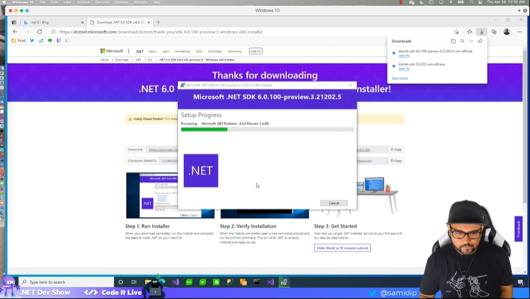
Task: Open the virtual machine settings gear in title bar
Action: tap(525, 10)
